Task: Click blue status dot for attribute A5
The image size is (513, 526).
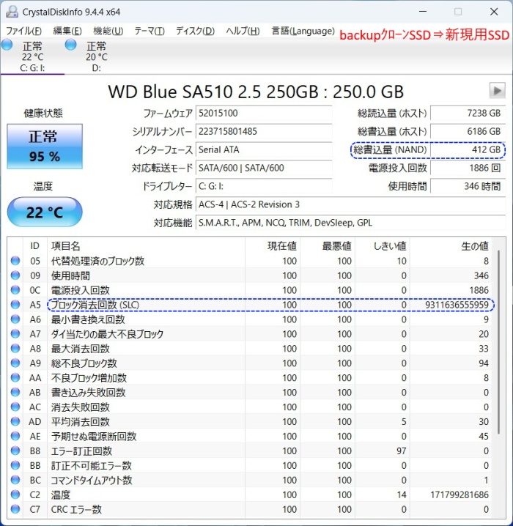Action: 15,305
